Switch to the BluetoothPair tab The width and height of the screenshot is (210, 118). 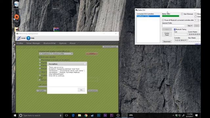(x=50, y=43)
